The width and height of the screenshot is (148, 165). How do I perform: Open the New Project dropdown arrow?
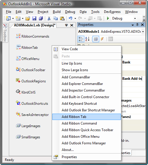tap(13, 19)
